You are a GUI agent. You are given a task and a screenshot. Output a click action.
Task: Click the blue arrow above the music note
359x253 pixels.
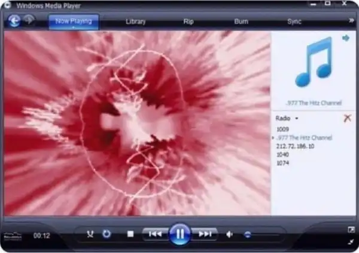click(x=346, y=38)
